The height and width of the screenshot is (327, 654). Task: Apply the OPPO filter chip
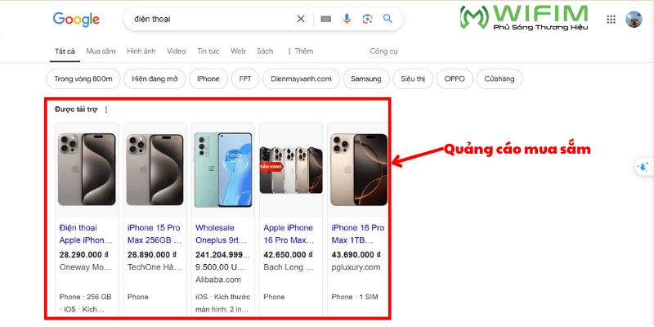click(455, 78)
